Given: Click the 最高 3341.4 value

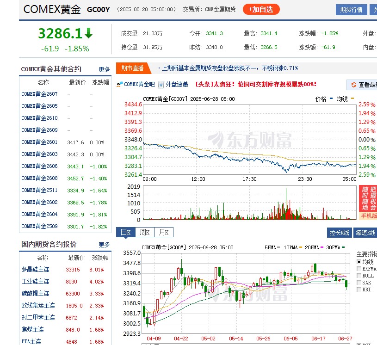Looking at the screenshot, I should (x=269, y=33).
